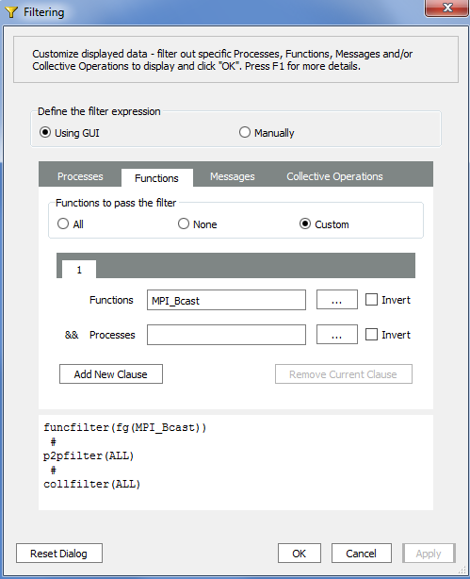
Task: Open the Collective Operations tab
Action: pyautogui.click(x=335, y=176)
